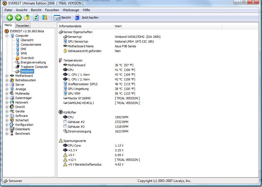Expand the Betriebssystem tree node
The image size is (262, 187).
[x=7, y=80]
